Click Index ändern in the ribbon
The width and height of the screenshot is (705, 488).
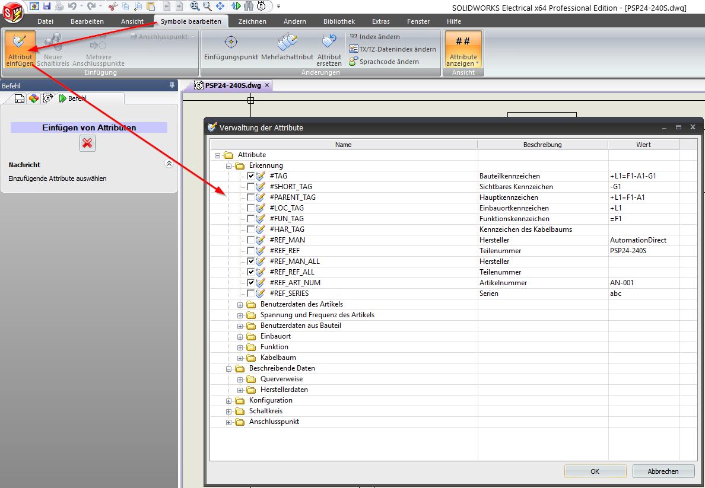(x=379, y=37)
